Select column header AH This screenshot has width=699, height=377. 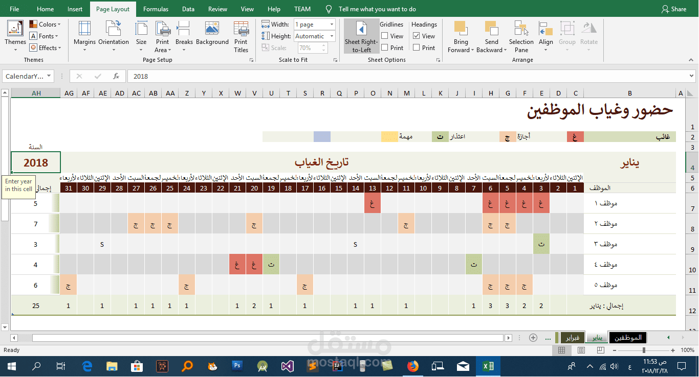point(36,93)
